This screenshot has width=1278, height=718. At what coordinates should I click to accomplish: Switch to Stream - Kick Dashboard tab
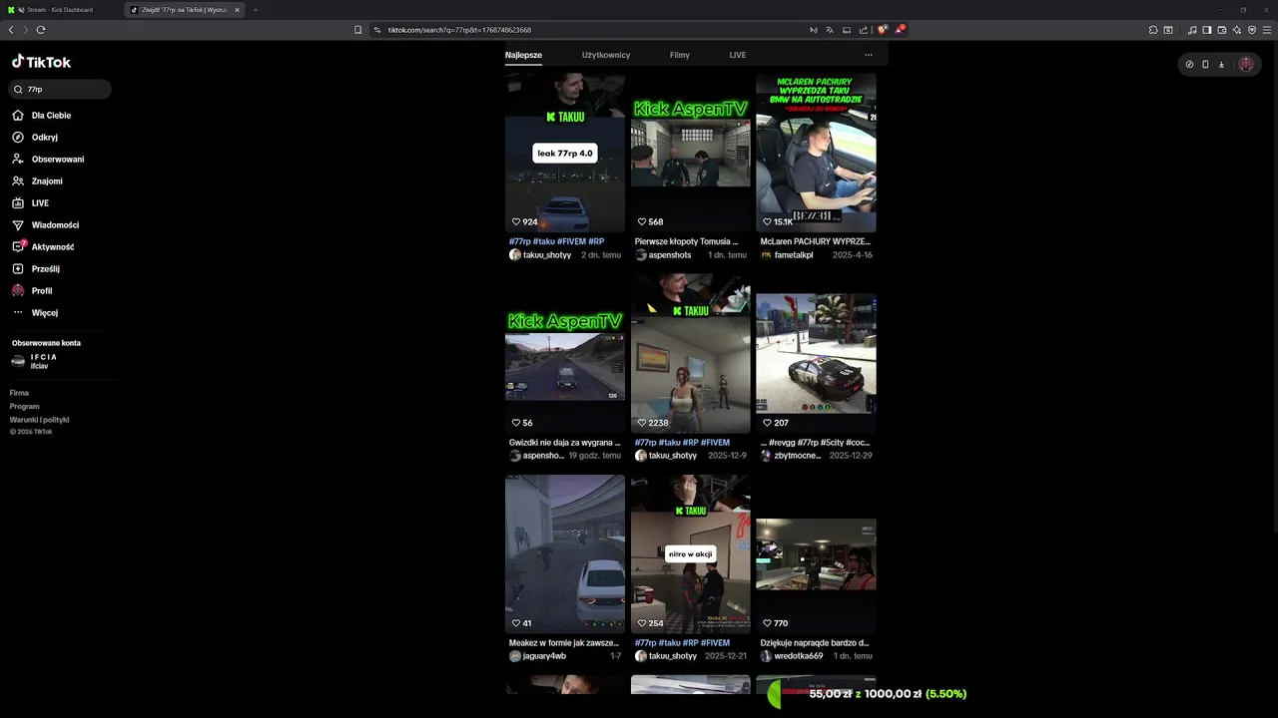coord(60,10)
